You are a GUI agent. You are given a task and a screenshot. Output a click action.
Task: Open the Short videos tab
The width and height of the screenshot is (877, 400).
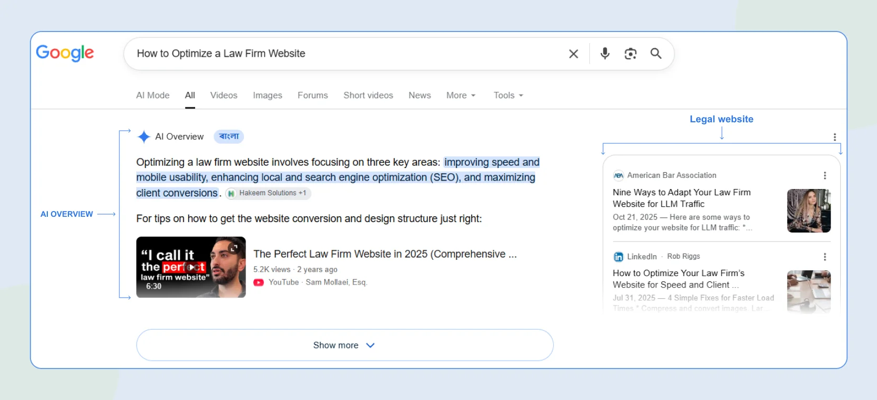[368, 95]
